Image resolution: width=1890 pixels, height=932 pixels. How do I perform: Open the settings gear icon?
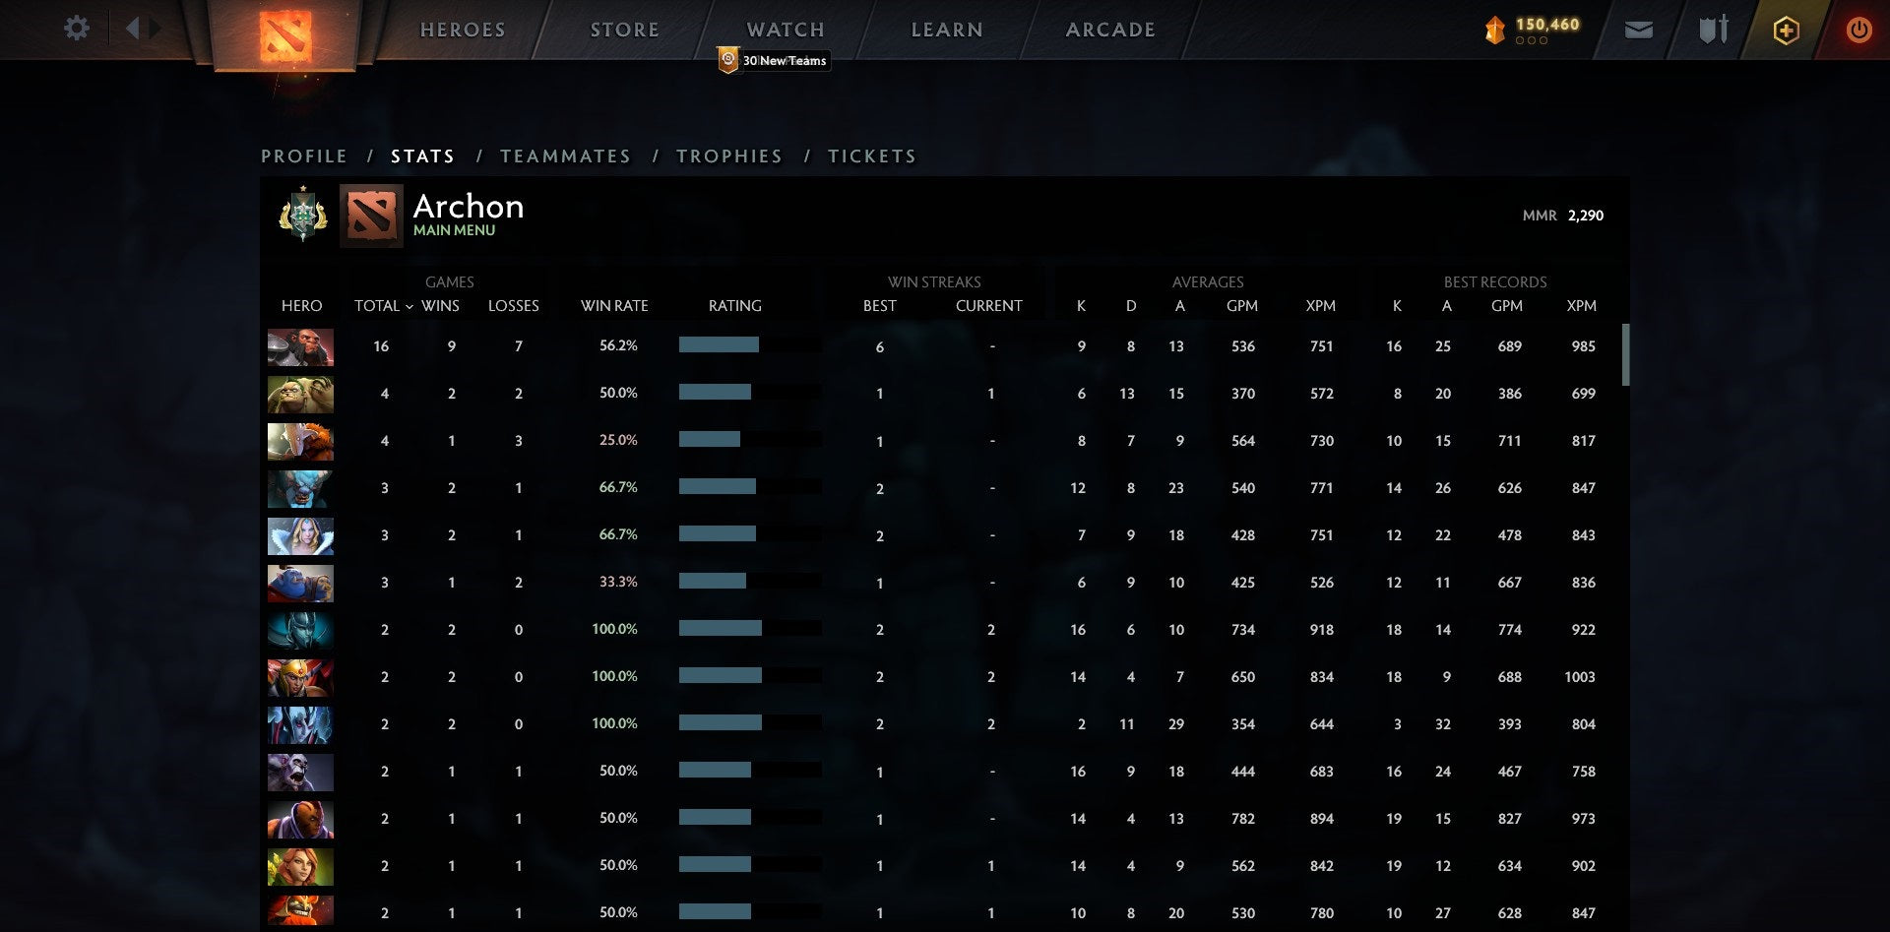coord(76,29)
